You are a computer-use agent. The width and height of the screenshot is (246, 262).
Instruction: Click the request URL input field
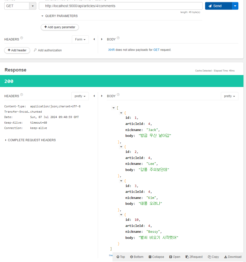121,6
